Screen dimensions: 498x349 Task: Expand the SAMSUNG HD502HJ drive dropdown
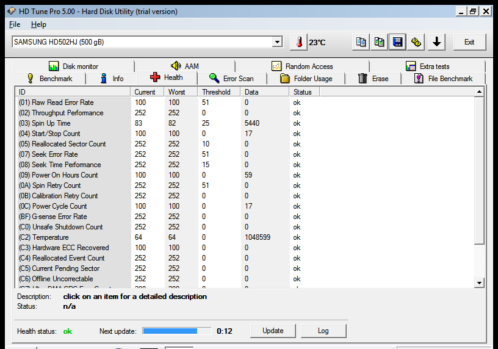[277, 42]
